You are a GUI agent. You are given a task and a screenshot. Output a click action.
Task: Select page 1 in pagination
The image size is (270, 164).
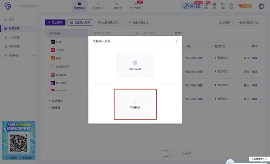coord(166,154)
